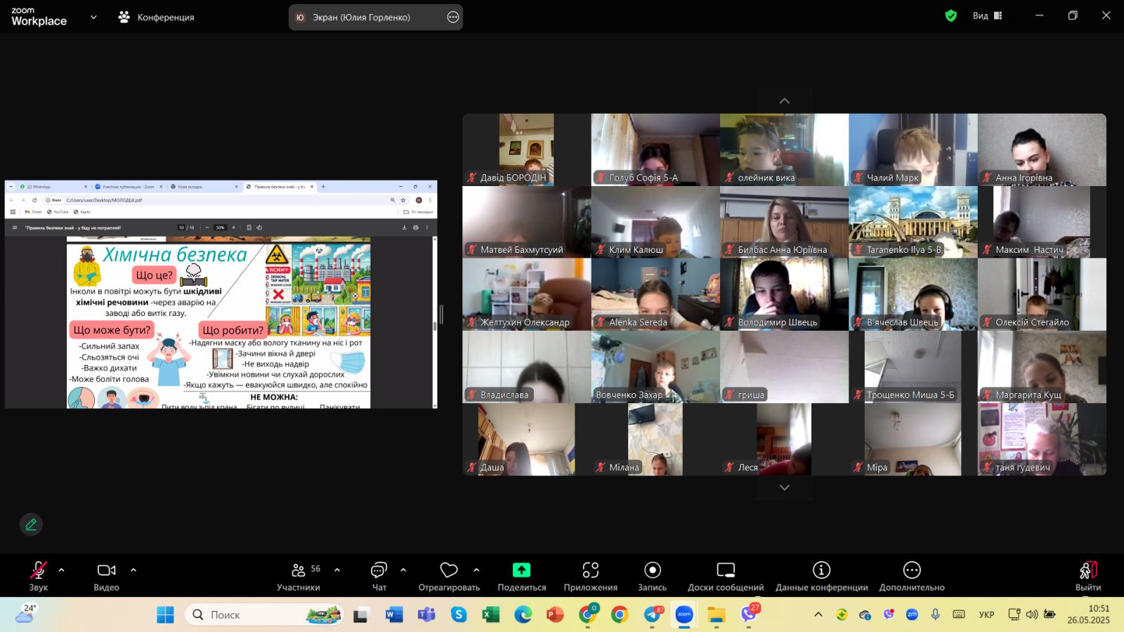Open Zoom Workplace dropdown arrow
1124x632 pixels.
(93, 17)
